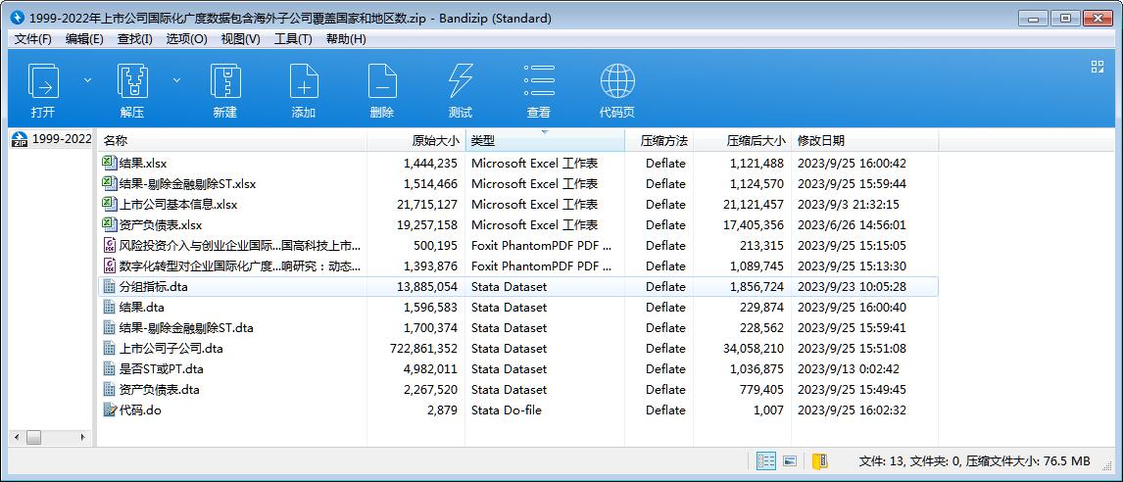Sort by 类型 column header
Screen dimensions: 1123x482
click(x=545, y=141)
